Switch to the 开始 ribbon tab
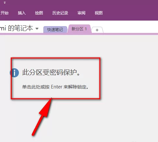The image size is (158, 142). [x=5, y=13]
